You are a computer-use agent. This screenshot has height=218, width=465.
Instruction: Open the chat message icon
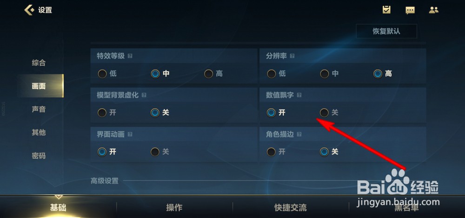point(410,10)
